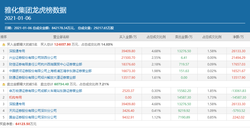Image resolution: width=250 pixels, height=128 pixels.
Task: Open 申万宏源证券成都火车南站东路证券营业部 link
Action: pos(45,91)
